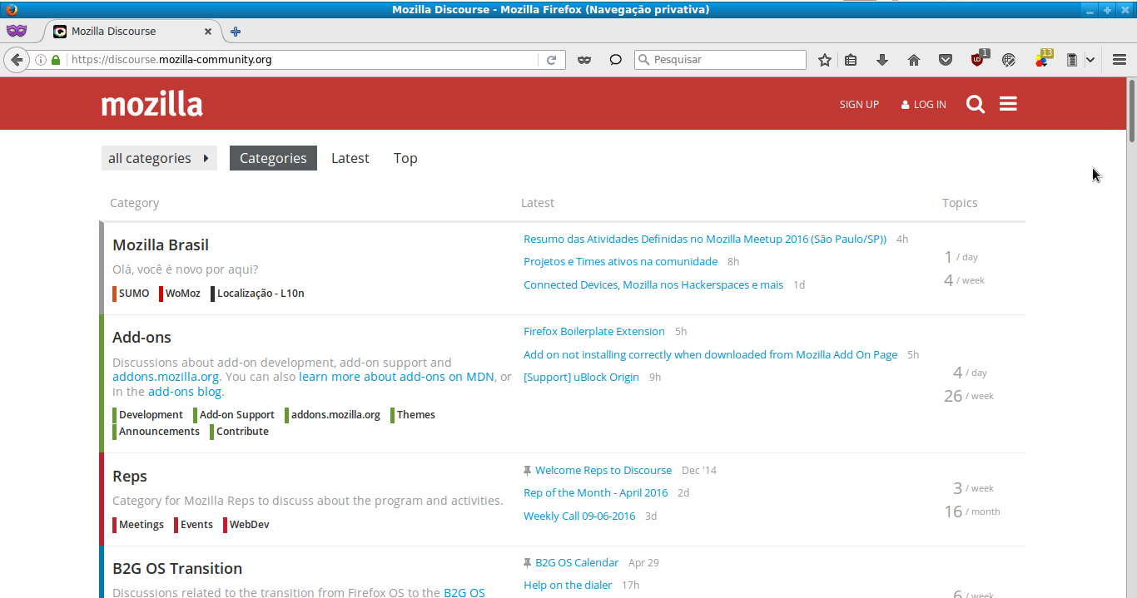Click the LOG IN button
This screenshot has width=1137, height=598.
tap(924, 104)
